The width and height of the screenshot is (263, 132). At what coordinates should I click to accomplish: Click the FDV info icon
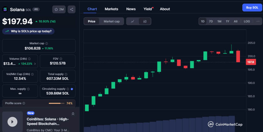61,59
